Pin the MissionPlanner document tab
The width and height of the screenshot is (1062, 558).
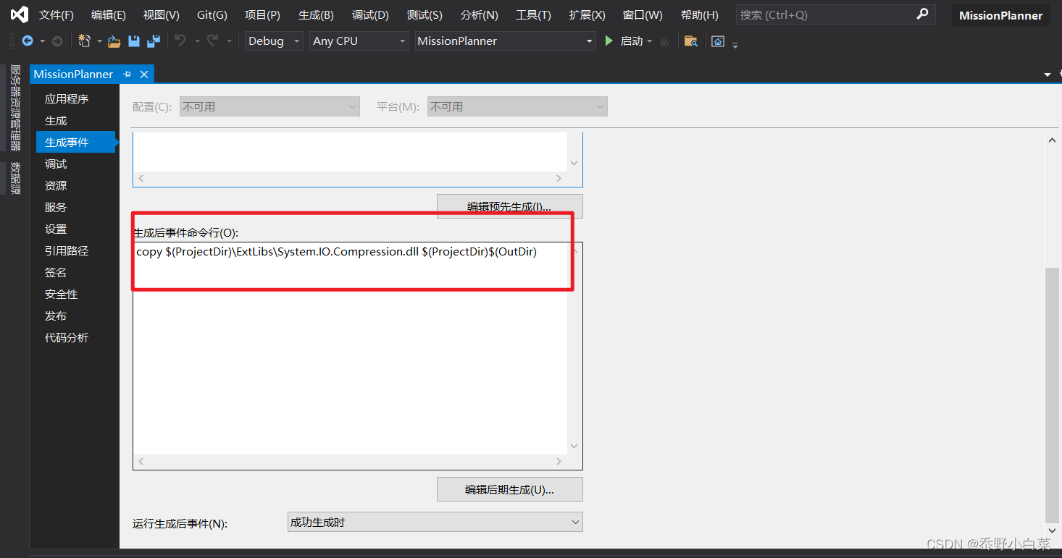(x=127, y=73)
